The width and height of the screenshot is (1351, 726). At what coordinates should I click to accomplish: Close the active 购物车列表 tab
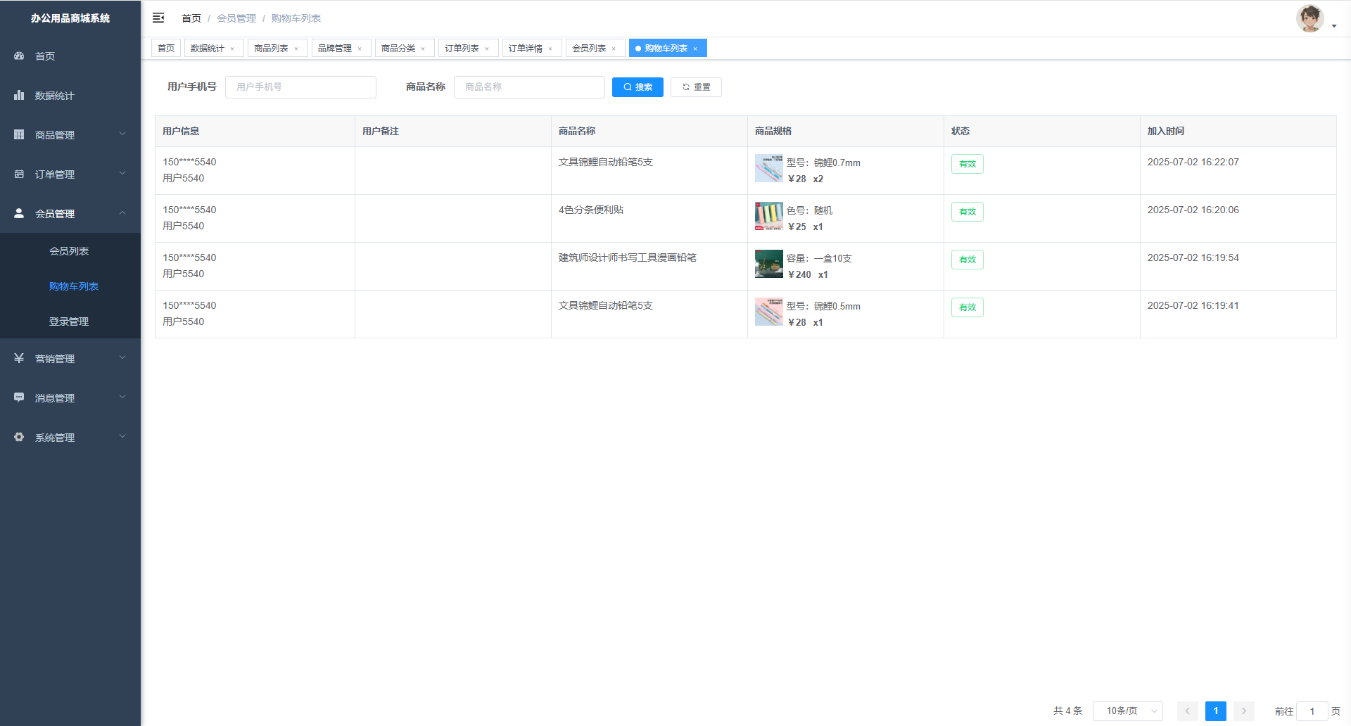tap(695, 49)
